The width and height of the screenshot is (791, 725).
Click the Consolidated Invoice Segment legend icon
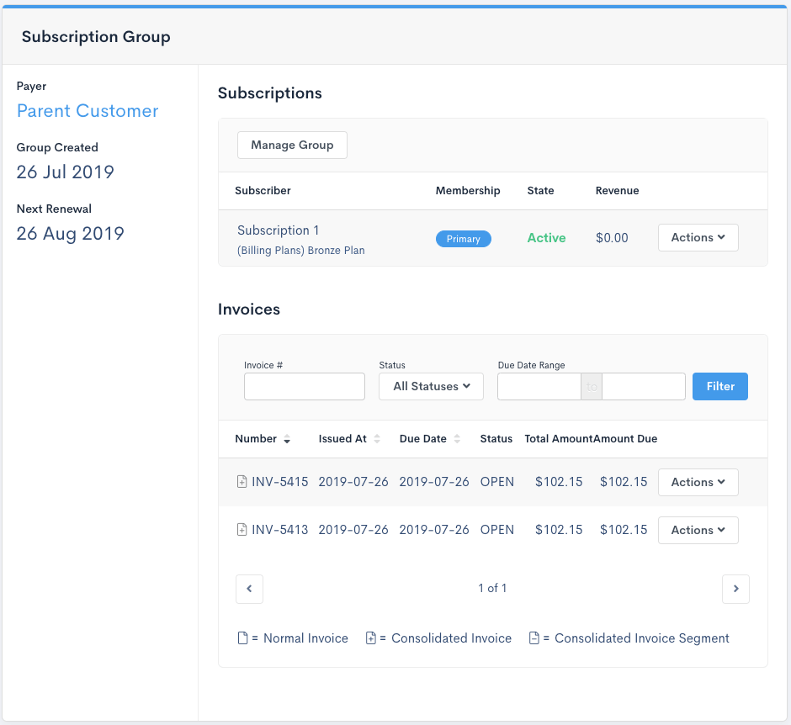click(534, 638)
